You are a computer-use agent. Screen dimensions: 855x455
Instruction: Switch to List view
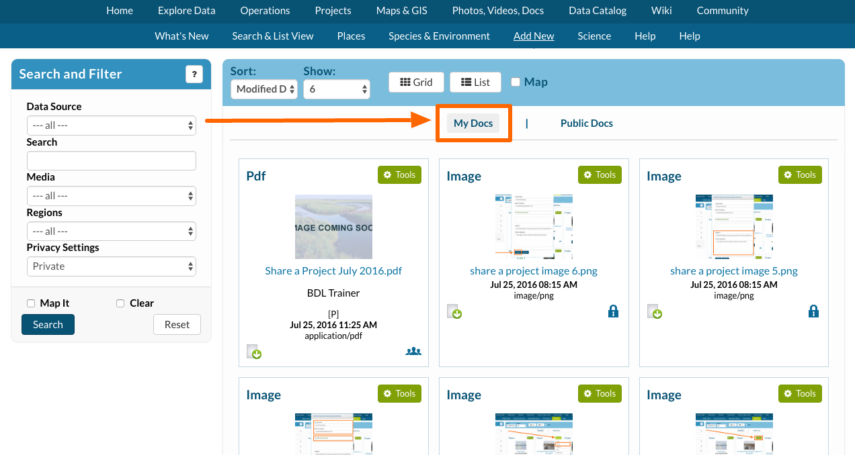476,82
